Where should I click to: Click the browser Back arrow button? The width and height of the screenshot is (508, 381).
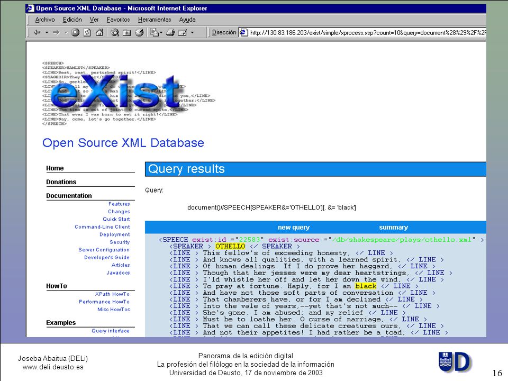point(37,32)
